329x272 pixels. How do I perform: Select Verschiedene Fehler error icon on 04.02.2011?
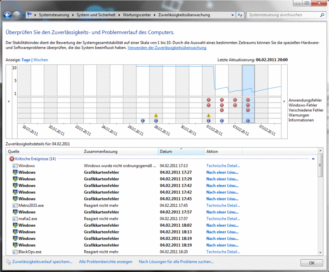tap(248, 110)
